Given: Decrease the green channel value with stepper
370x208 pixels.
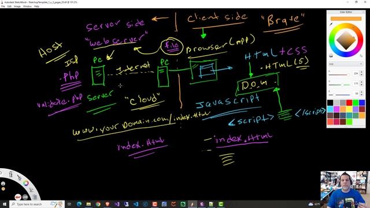Looking at the screenshot, I should [x=361, y=85].
